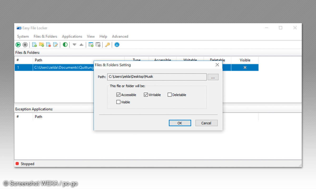Close the Files & Folders Setting dialog
The height and width of the screenshot is (189, 316).
click(217, 65)
